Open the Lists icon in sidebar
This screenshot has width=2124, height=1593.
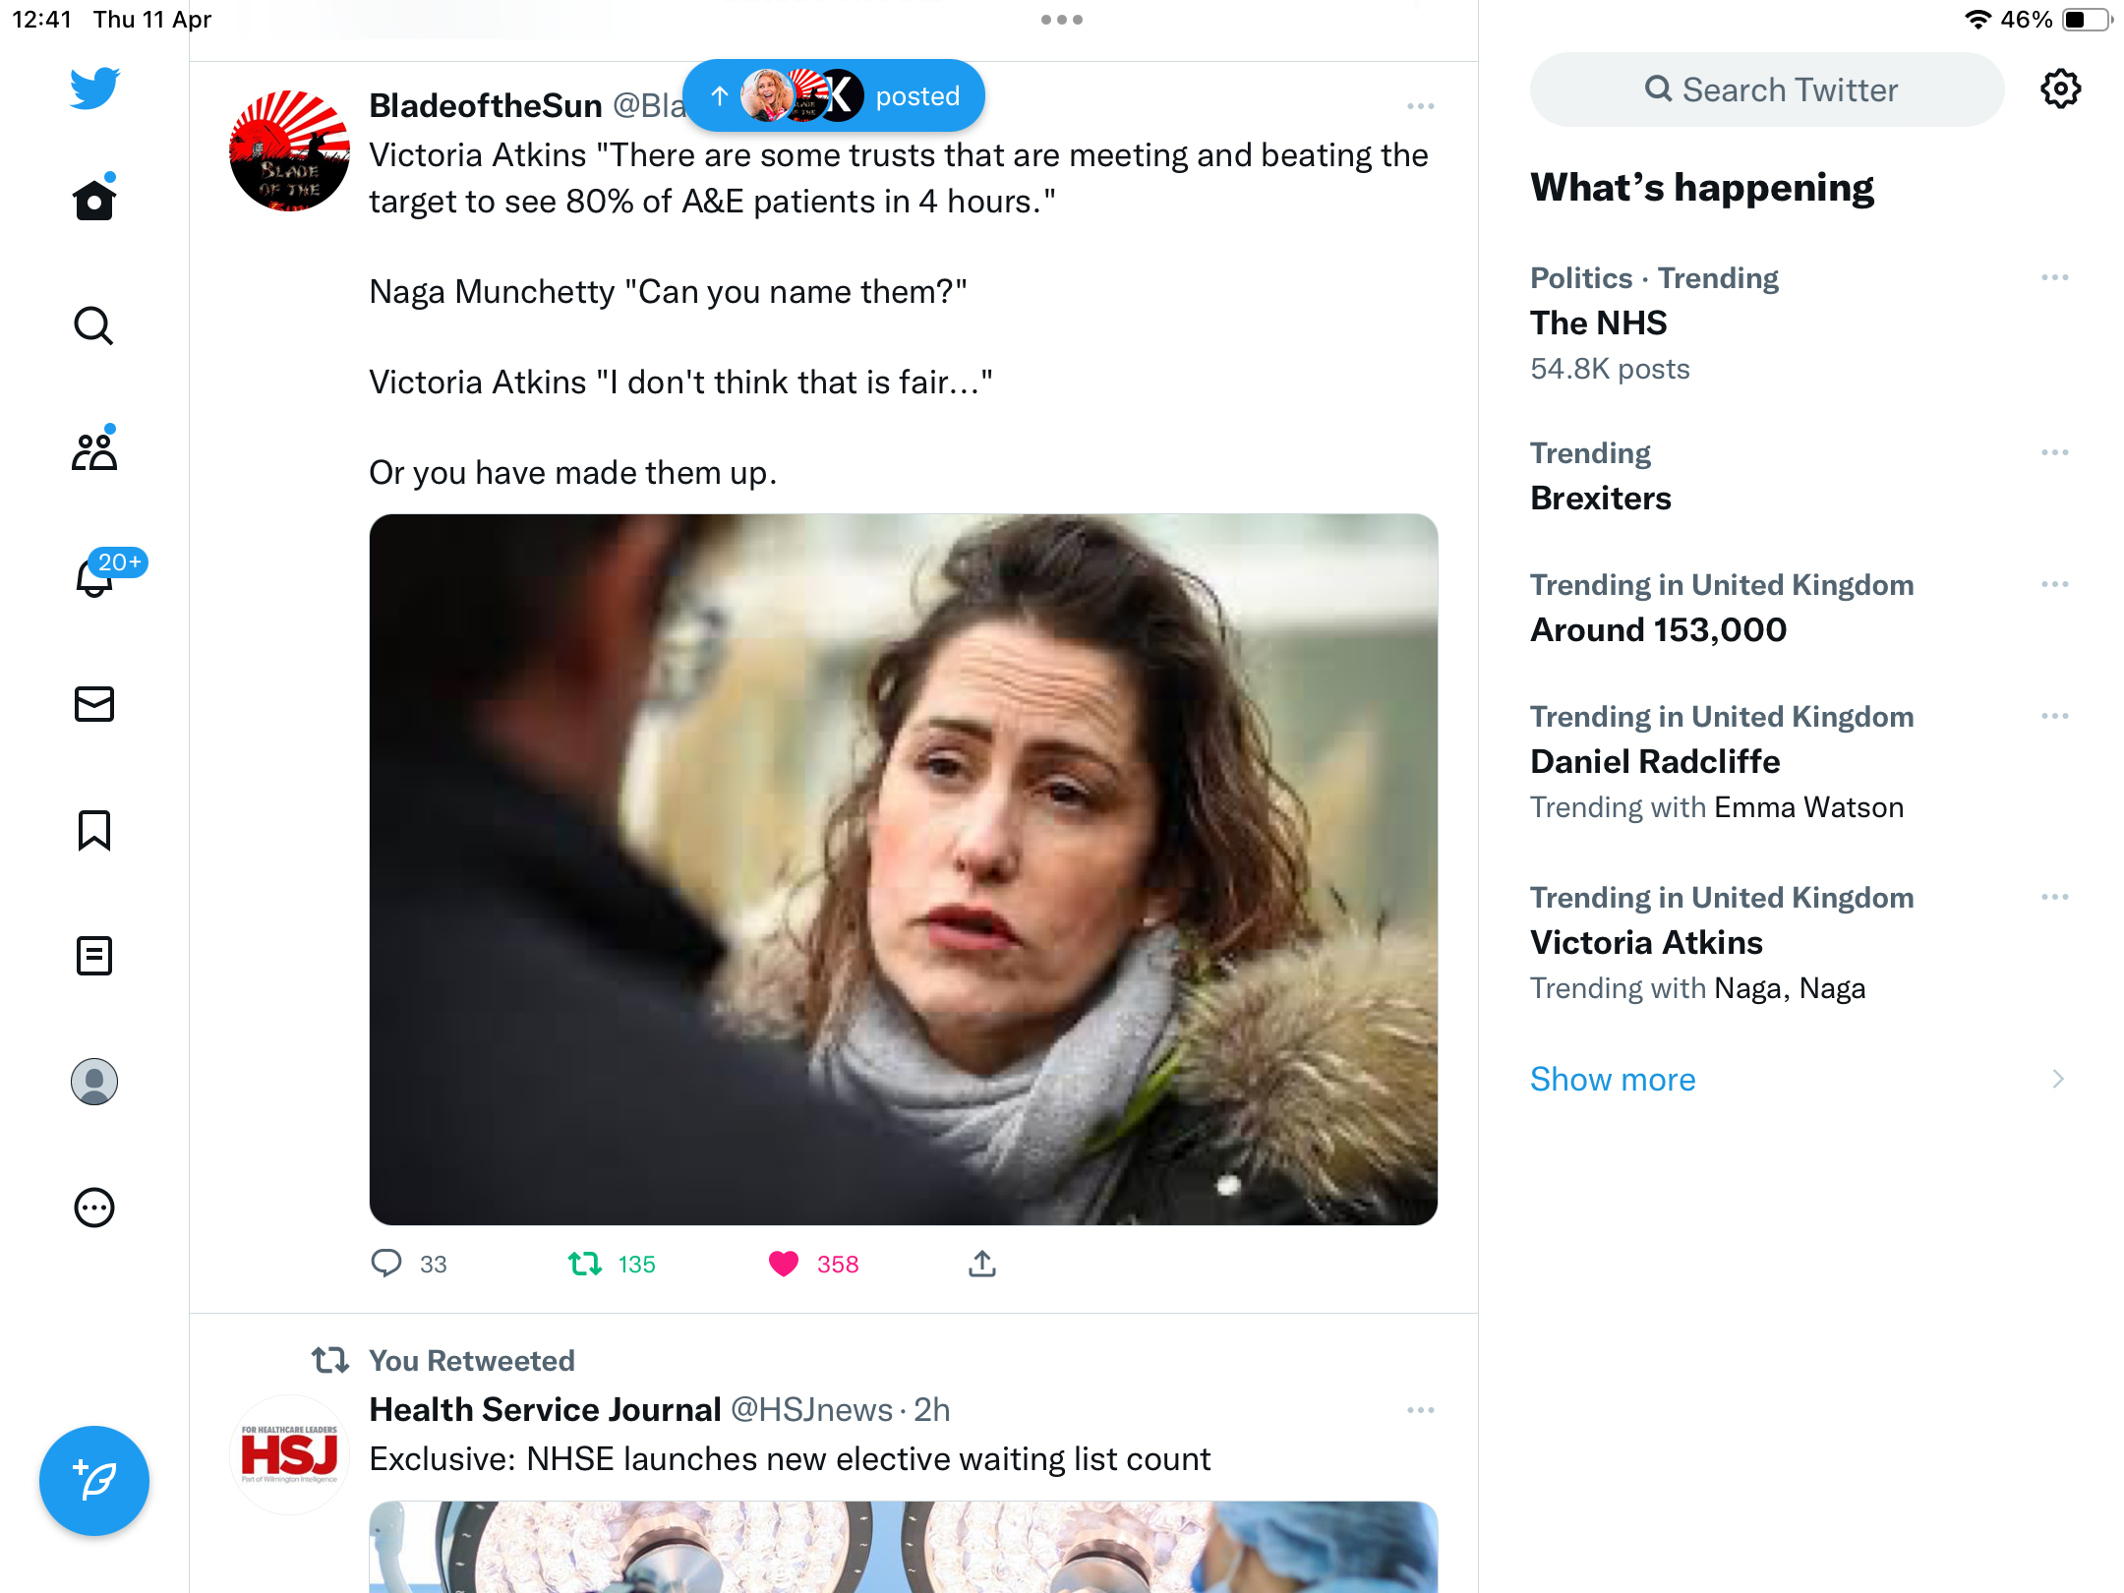94,956
